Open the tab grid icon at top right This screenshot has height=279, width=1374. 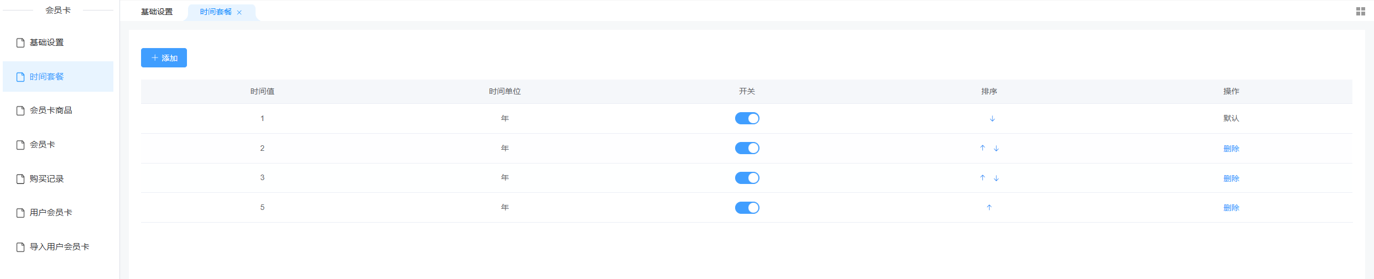click(1361, 12)
